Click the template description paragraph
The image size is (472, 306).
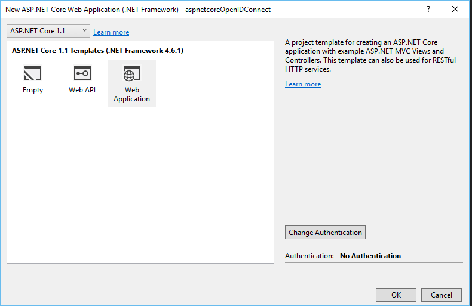pos(370,55)
